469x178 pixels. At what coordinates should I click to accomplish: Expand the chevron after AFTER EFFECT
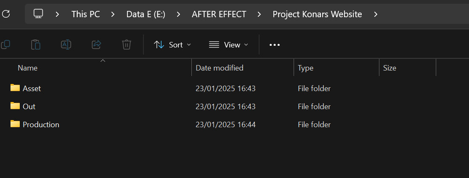click(x=259, y=14)
